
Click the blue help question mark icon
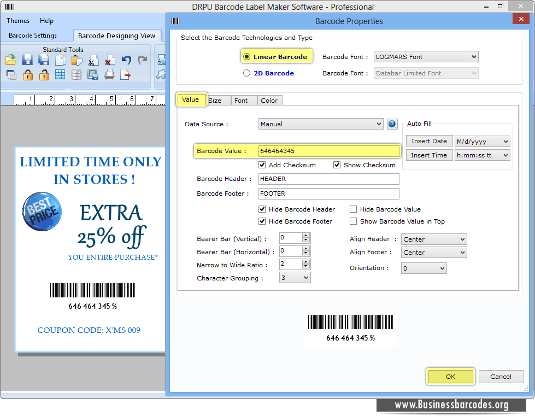pyautogui.click(x=392, y=124)
